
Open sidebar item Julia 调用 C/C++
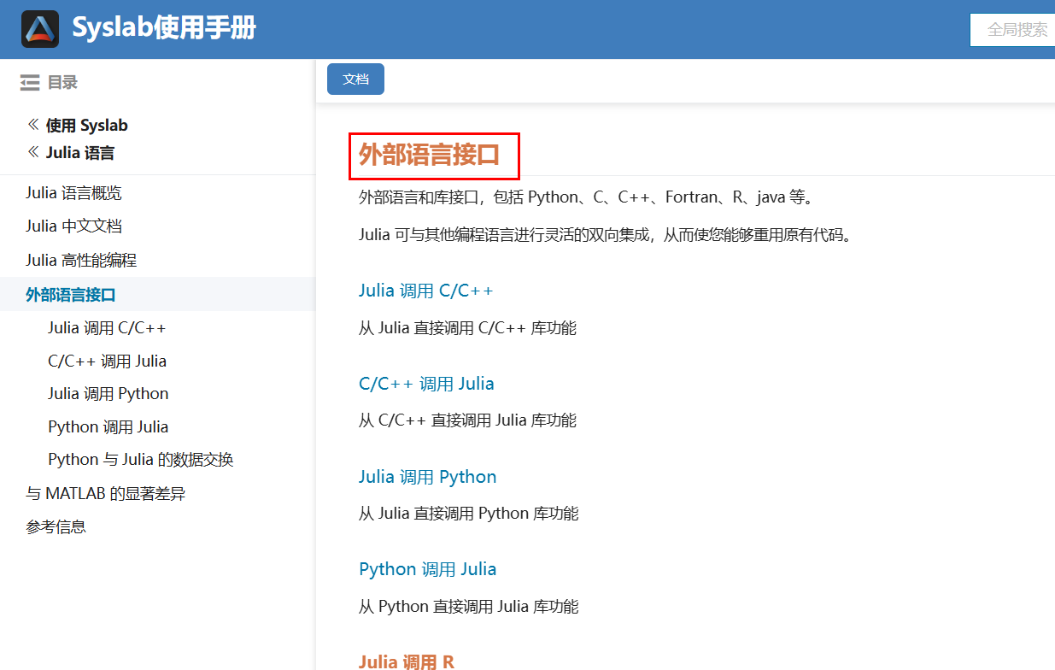pos(107,327)
